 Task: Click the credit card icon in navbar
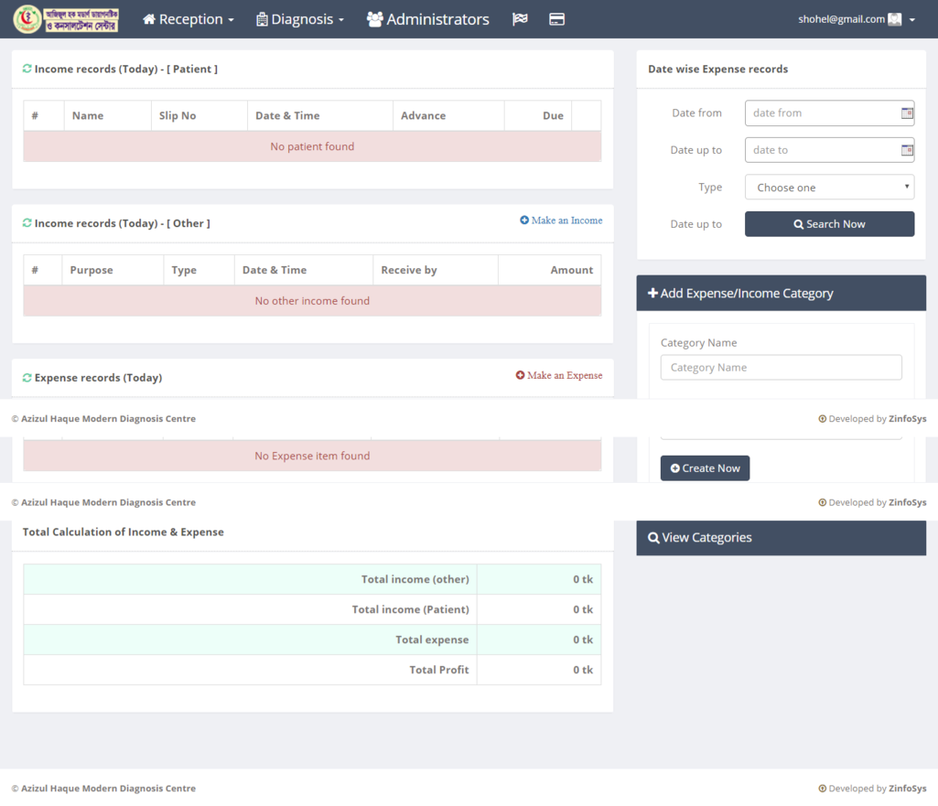(x=556, y=19)
